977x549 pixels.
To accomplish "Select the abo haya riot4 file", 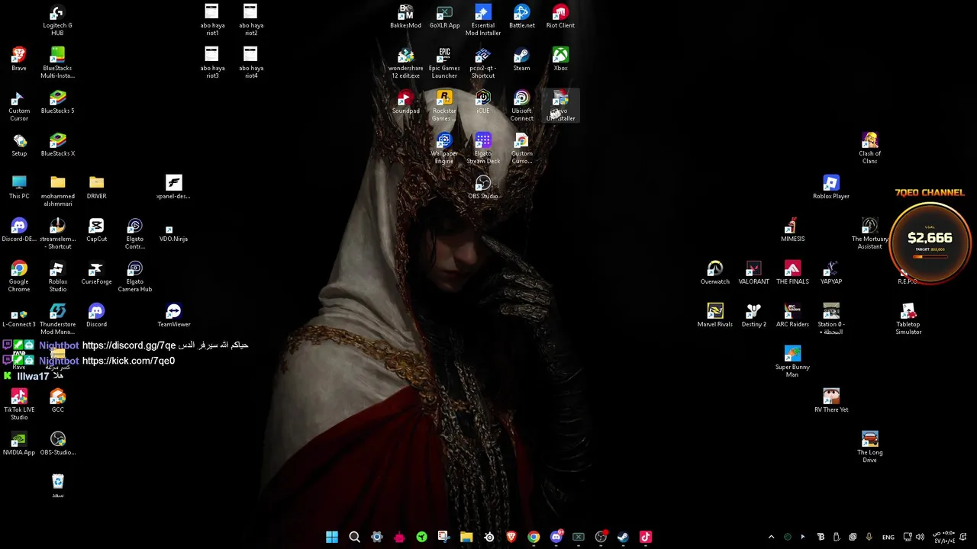I will click(250, 63).
